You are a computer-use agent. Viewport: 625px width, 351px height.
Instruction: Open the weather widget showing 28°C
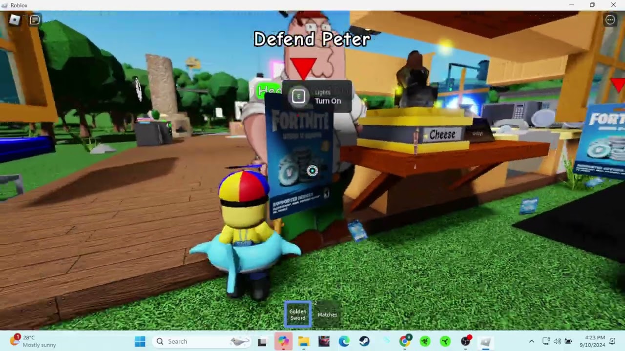[33, 341]
